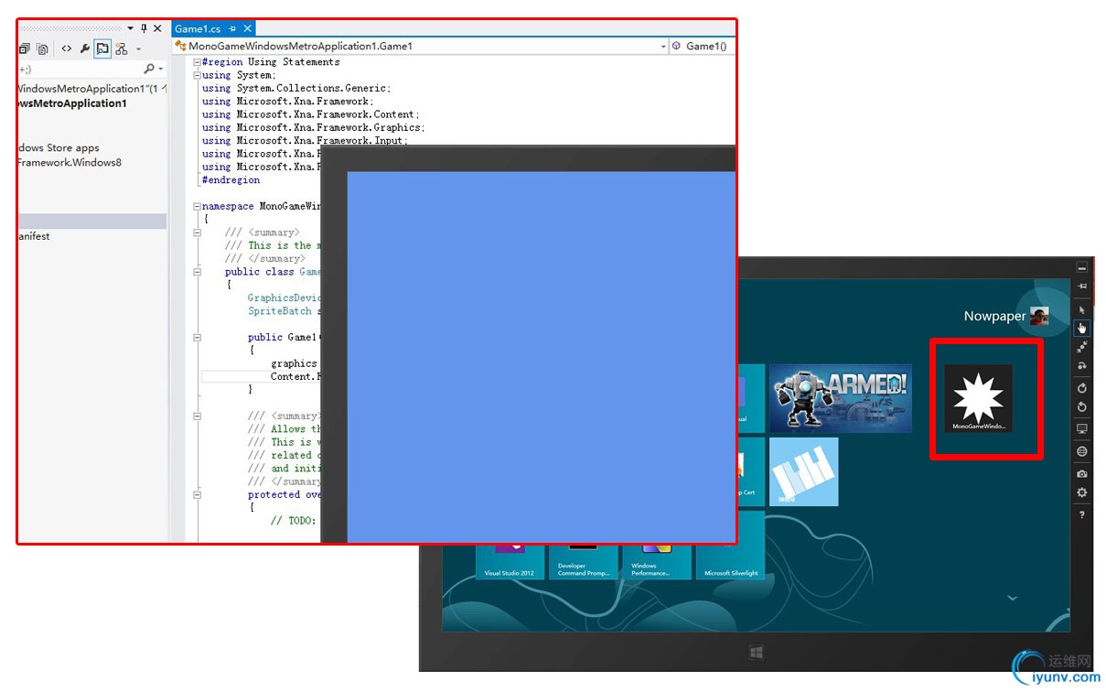Viewport: 1106px width, 692px height.
Task: Open the Solution Explorer window position menu
Action: [x=130, y=29]
